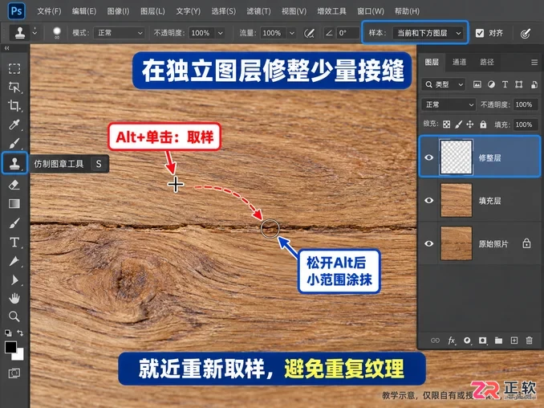Filter layers by type layer icon

click(x=505, y=84)
